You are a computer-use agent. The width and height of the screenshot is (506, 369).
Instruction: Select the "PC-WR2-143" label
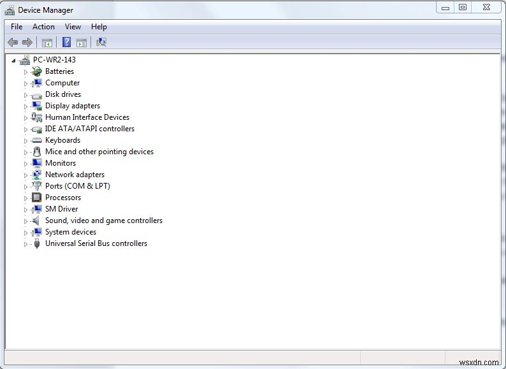pos(54,60)
